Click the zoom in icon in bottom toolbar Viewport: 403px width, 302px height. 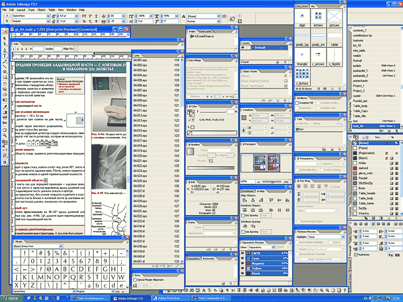coord(321,290)
